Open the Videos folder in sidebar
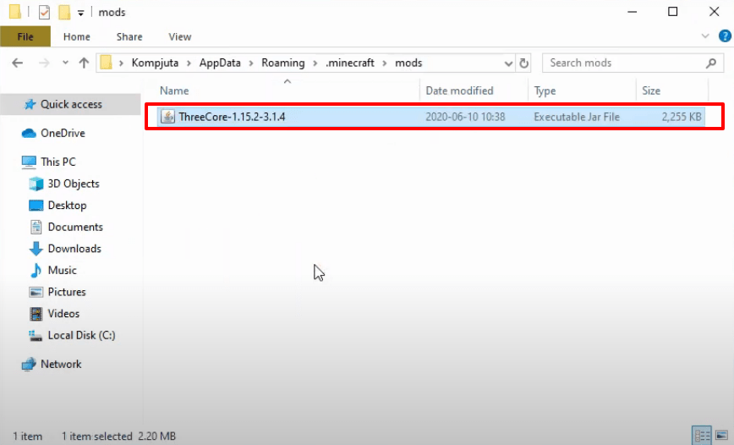Screen dimensions: 734x445 tap(63, 313)
